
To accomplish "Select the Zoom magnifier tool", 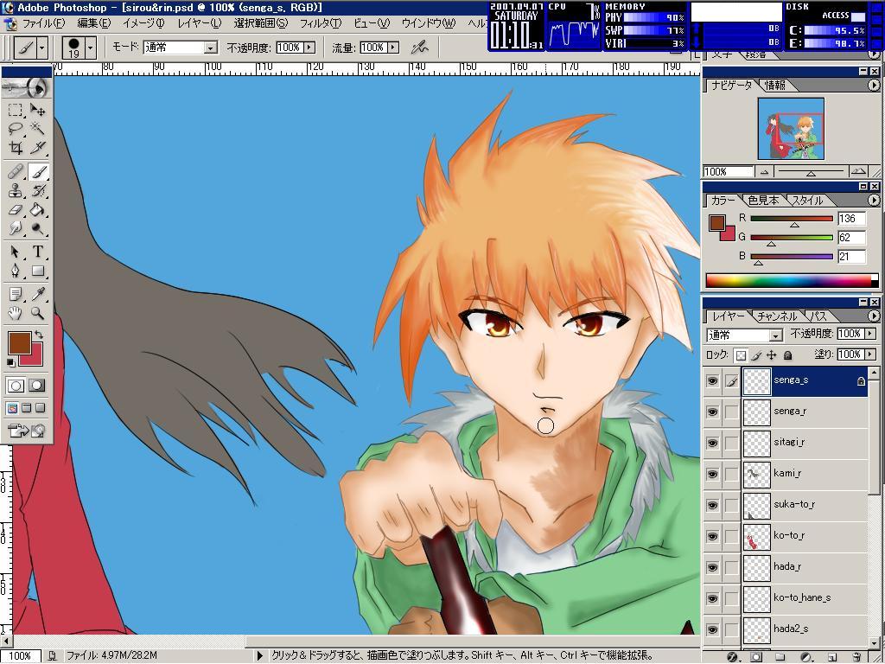I will coord(37,313).
